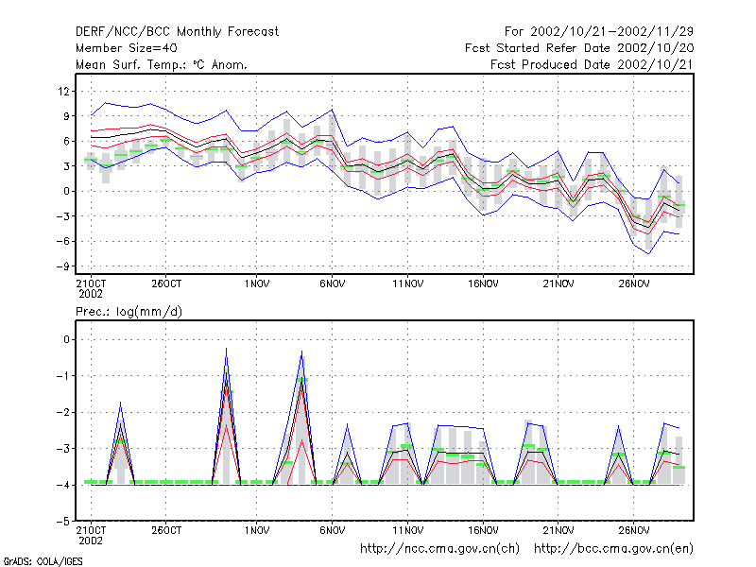
Task: Click the -9 value on temperature y-axis
Action: click(x=62, y=266)
